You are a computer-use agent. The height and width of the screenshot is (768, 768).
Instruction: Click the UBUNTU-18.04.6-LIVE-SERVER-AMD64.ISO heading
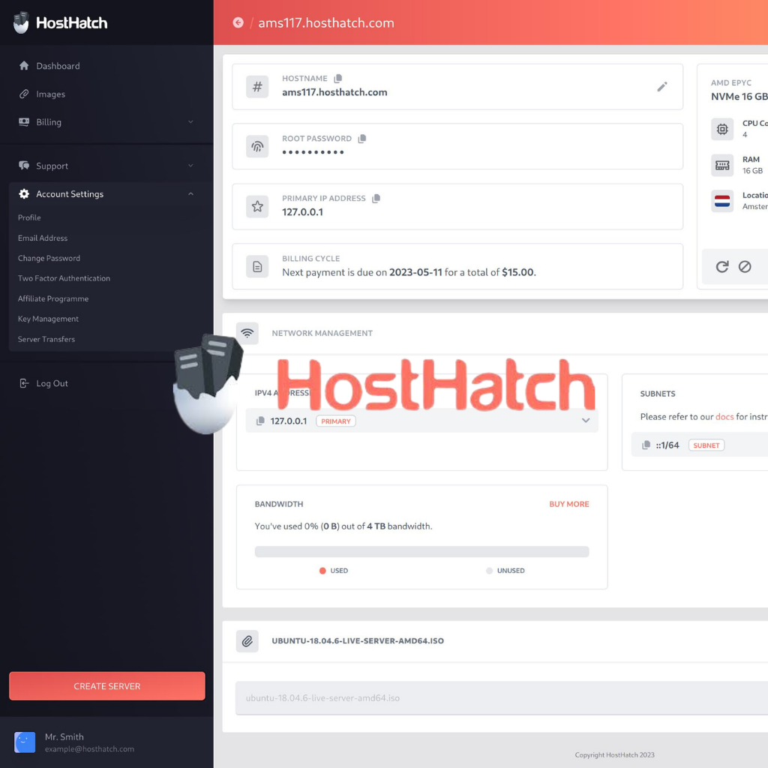tap(358, 640)
